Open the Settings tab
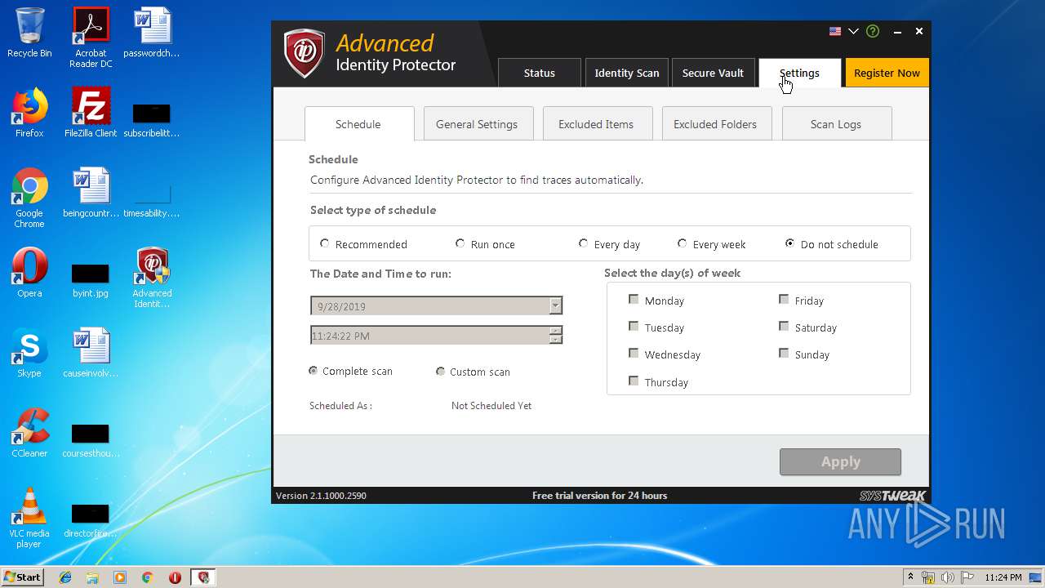The height and width of the screenshot is (588, 1045). coord(799,73)
